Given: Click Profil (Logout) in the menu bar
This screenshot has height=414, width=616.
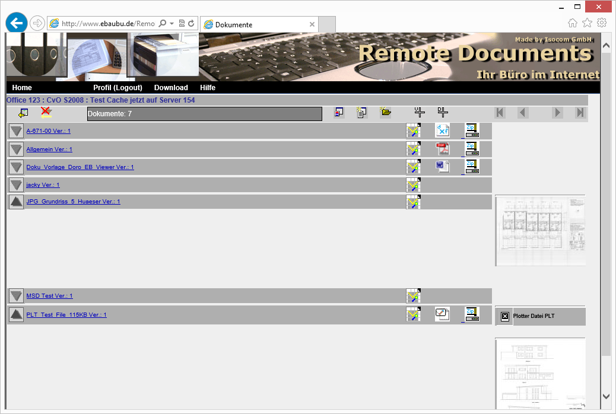Looking at the screenshot, I should pyautogui.click(x=118, y=88).
